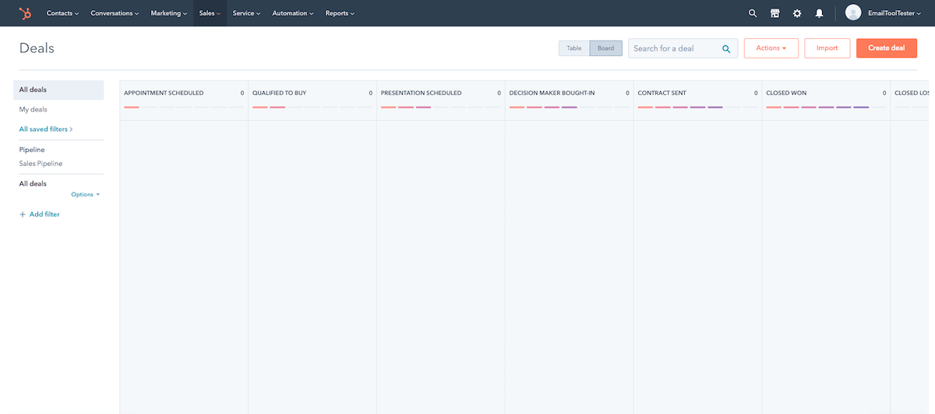935x414 pixels.
Task: Open the notifications bell
Action: pos(819,13)
